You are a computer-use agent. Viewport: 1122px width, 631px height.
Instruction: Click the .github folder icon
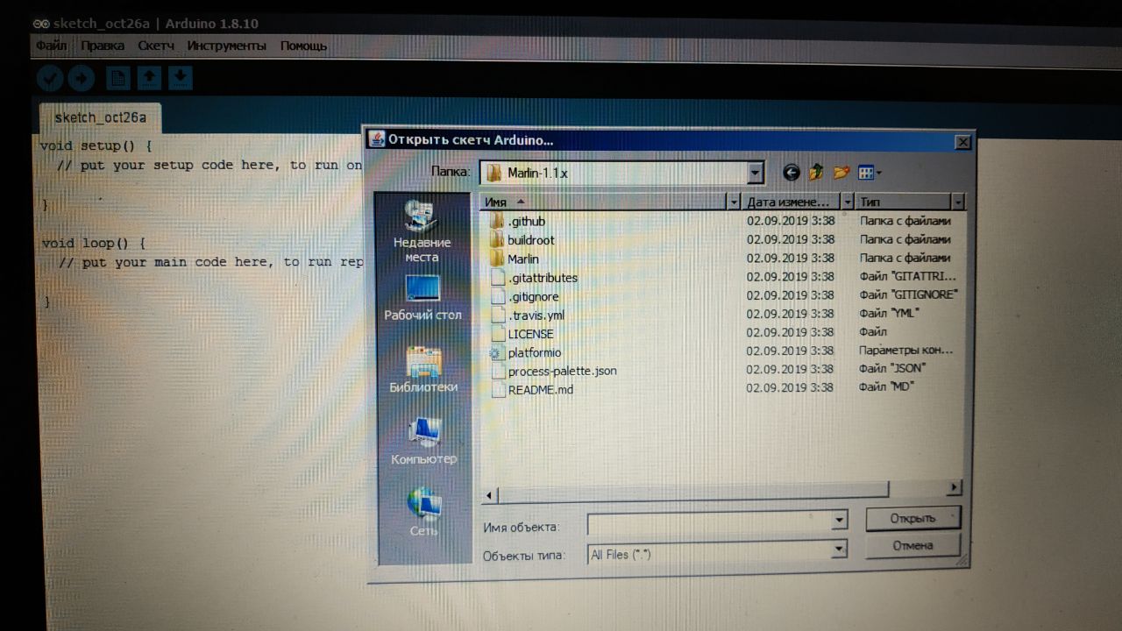pyautogui.click(x=496, y=221)
